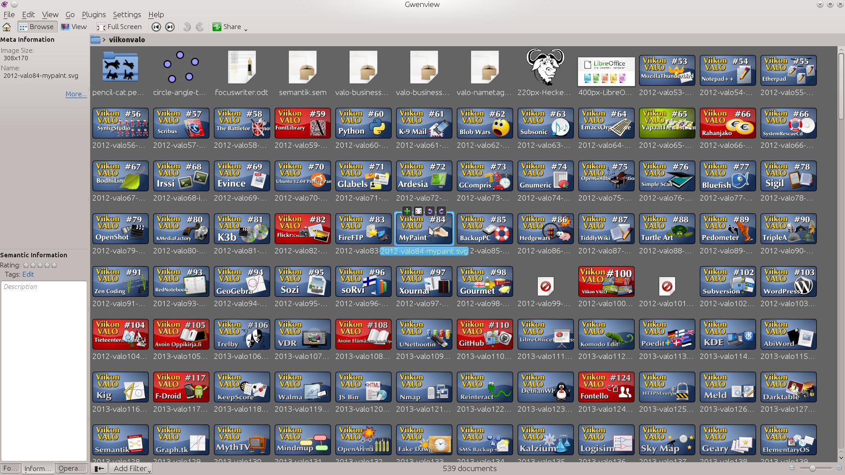Select the semantik.sem file icon
Screen dimensions: 845x475
coord(302,67)
